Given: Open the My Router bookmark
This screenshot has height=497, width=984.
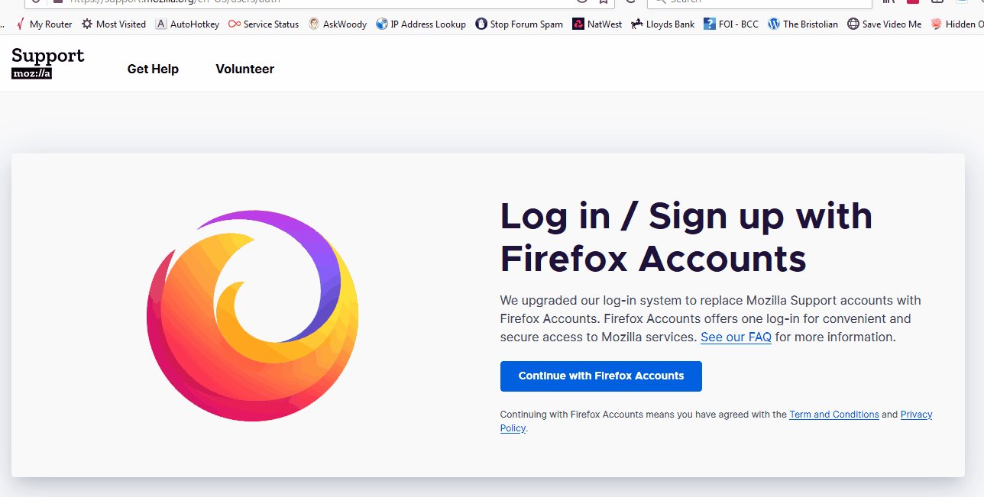Looking at the screenshot, I should [44, 24].
